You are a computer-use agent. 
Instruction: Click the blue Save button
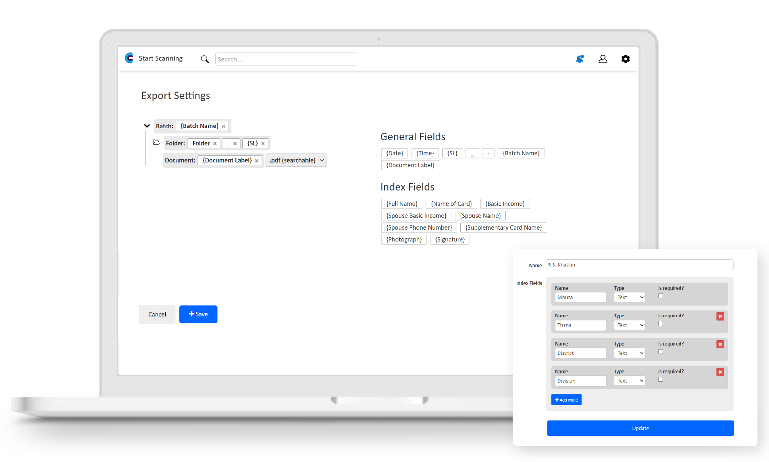198,314
